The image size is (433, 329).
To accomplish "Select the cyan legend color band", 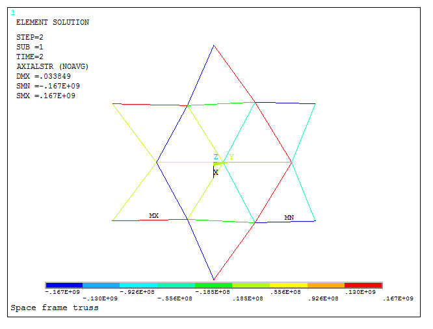I will pyautogui.click(x=138, y=285).
